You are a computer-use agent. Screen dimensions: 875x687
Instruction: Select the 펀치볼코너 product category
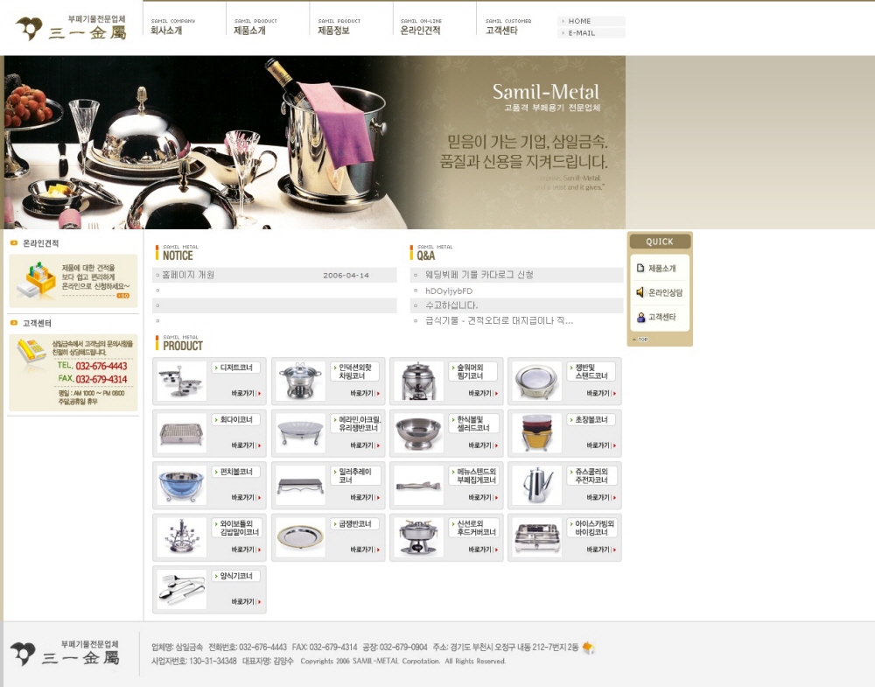pos(235,472)
